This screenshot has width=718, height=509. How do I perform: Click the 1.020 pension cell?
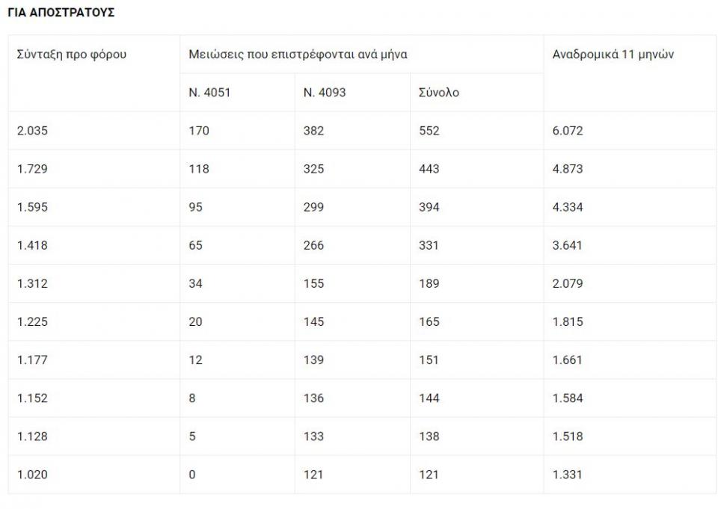[32, 474]
